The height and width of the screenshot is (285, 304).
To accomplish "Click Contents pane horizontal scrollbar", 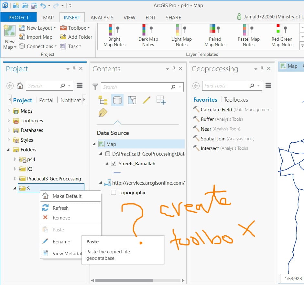I will (124, 280).
